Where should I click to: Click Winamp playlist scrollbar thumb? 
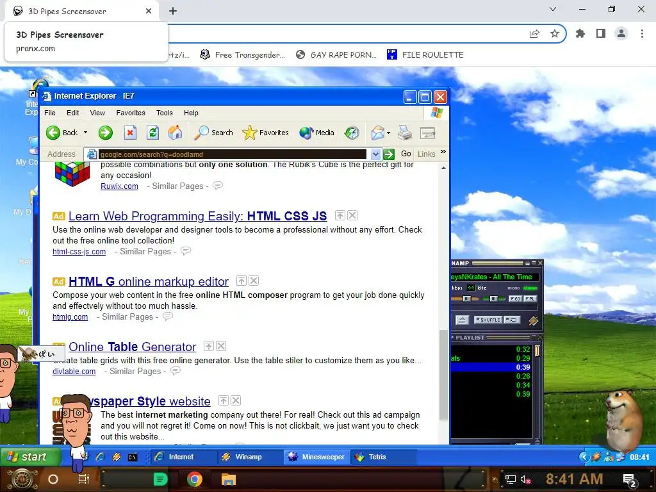537,350
